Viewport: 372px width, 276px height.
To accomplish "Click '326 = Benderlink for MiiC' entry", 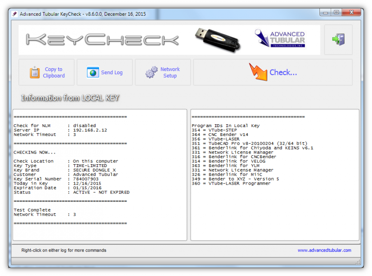I will click(227, 174).
